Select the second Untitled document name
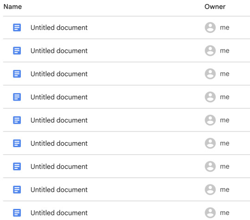 pos(59,51)
